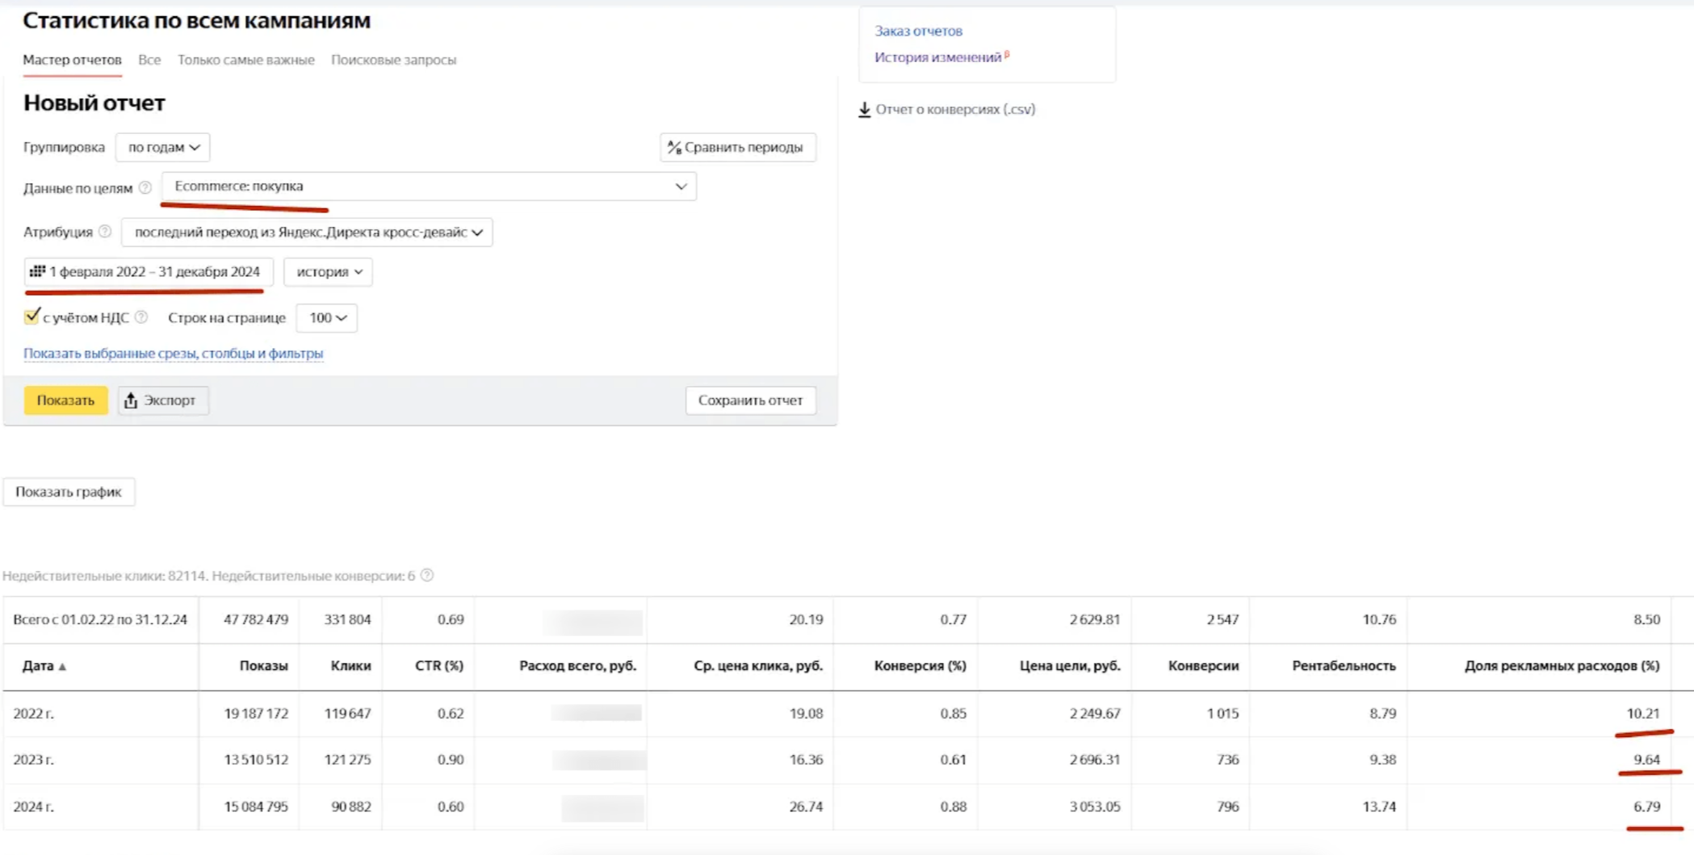1694x855 pixels.
Task: Sort by Цена цели, руб. column header
Action: 1070,666
